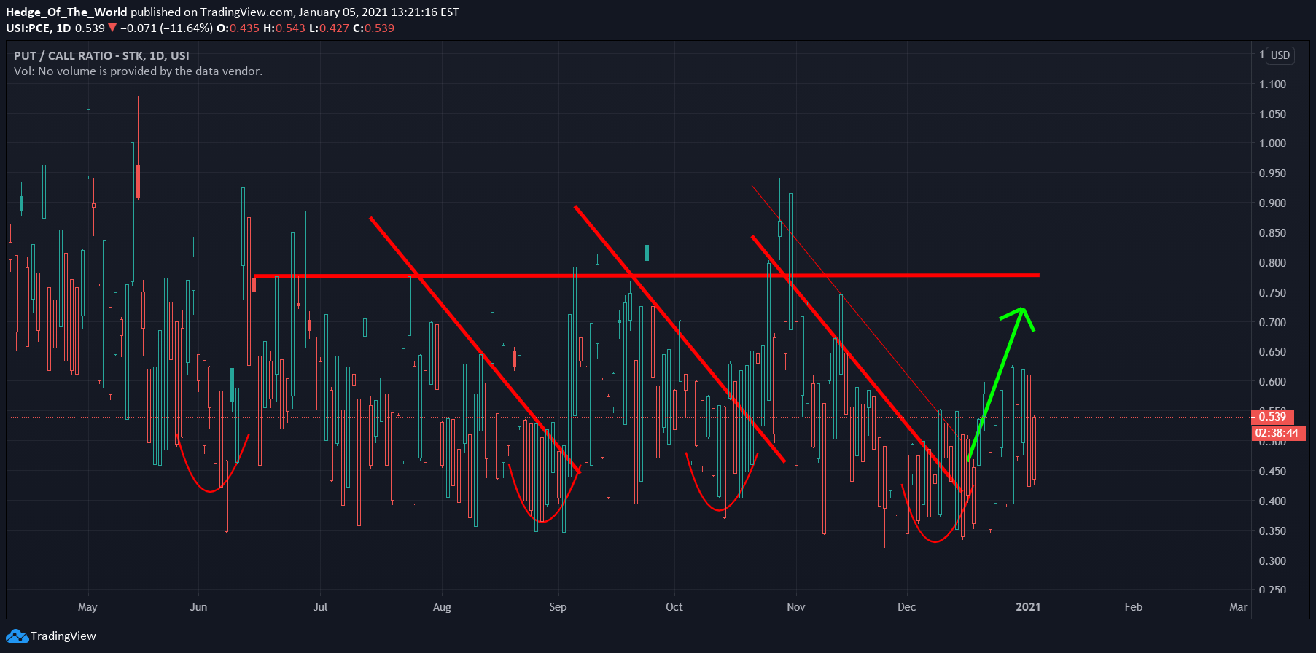The height and width of the screenshot is (653, 1316).
Task: Click the O:0.435 open value
Action: (238, 28)
